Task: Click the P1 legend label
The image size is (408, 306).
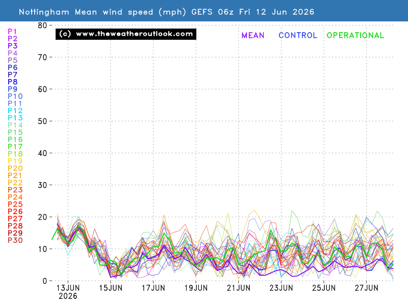Action: coord(12,32)
